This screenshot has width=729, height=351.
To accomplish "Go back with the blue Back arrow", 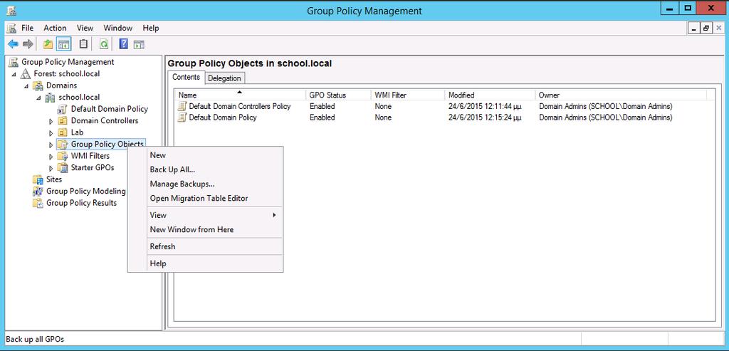I will click(13, 44).
